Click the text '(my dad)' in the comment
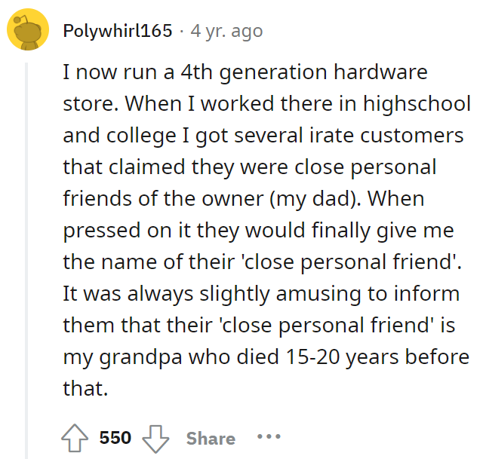 (315, 199)
